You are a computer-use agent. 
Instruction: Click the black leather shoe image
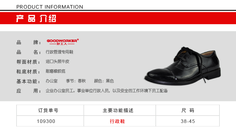point(183,66)
